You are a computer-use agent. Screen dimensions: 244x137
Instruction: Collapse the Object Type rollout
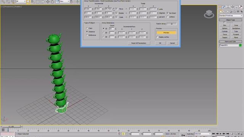click(x=230, y=20)
